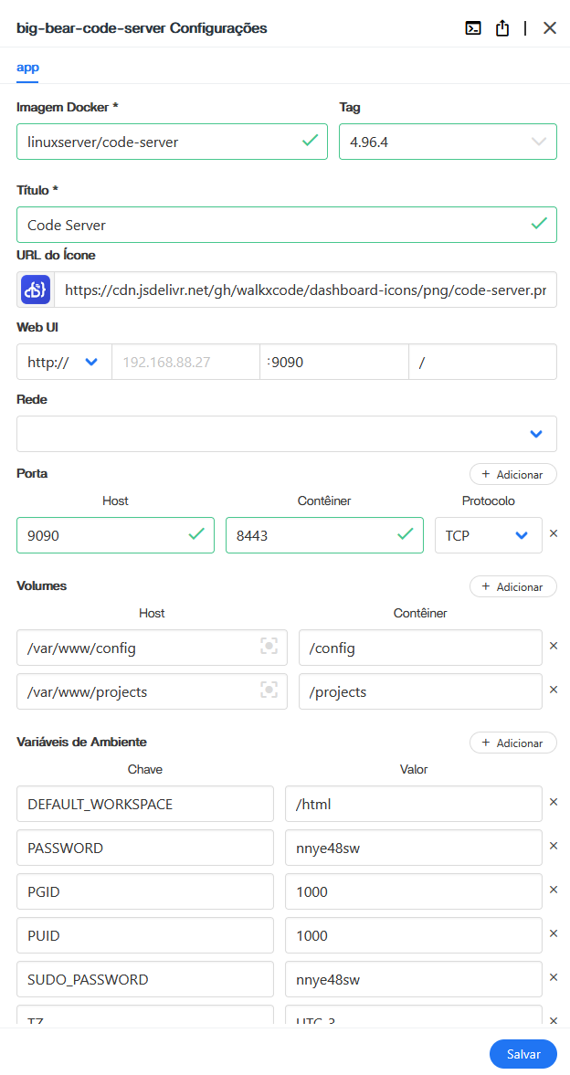Save settings with the Salvar button

[523, 1054]
